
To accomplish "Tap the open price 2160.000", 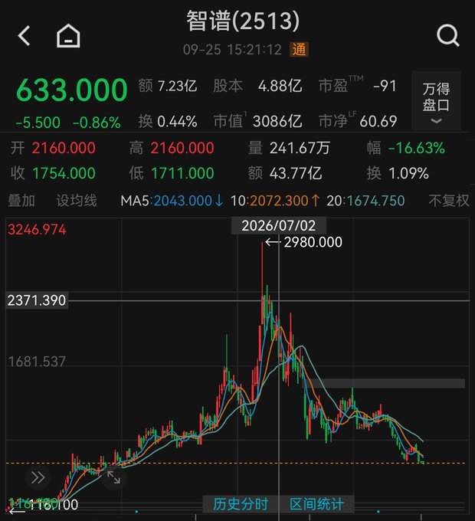I will click(64, 148).
